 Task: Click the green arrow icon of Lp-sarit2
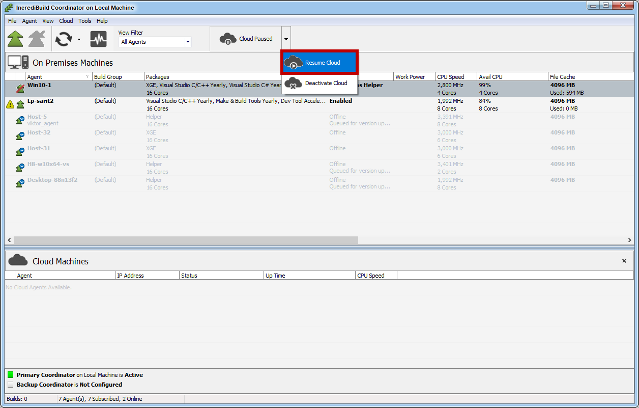[x=20, y=104]
